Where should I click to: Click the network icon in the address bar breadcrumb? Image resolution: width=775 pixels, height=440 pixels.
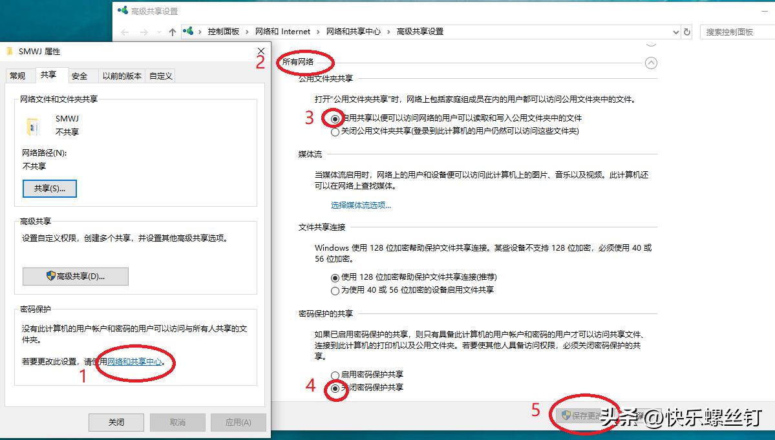[x=187, y=31]
